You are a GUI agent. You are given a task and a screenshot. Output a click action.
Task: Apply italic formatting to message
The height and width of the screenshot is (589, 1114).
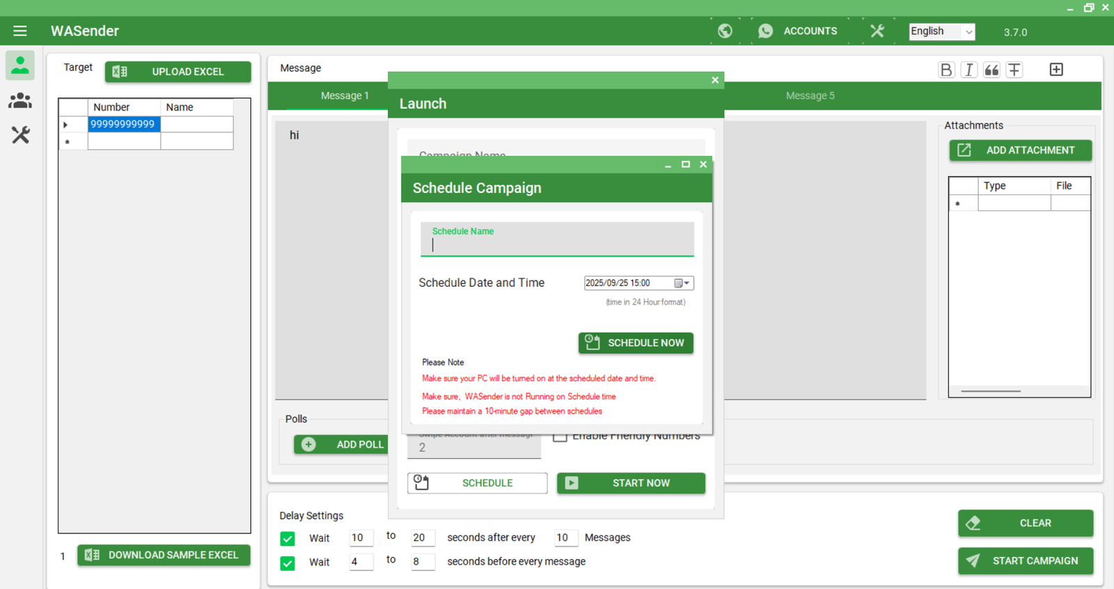click(x=968, y=70)
